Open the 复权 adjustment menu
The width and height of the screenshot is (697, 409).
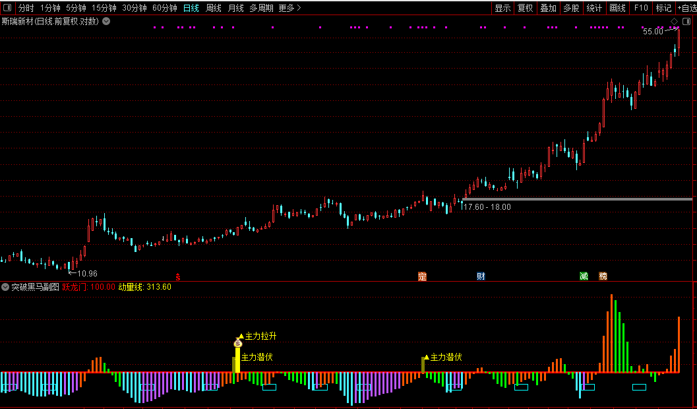tap(526, 8)
